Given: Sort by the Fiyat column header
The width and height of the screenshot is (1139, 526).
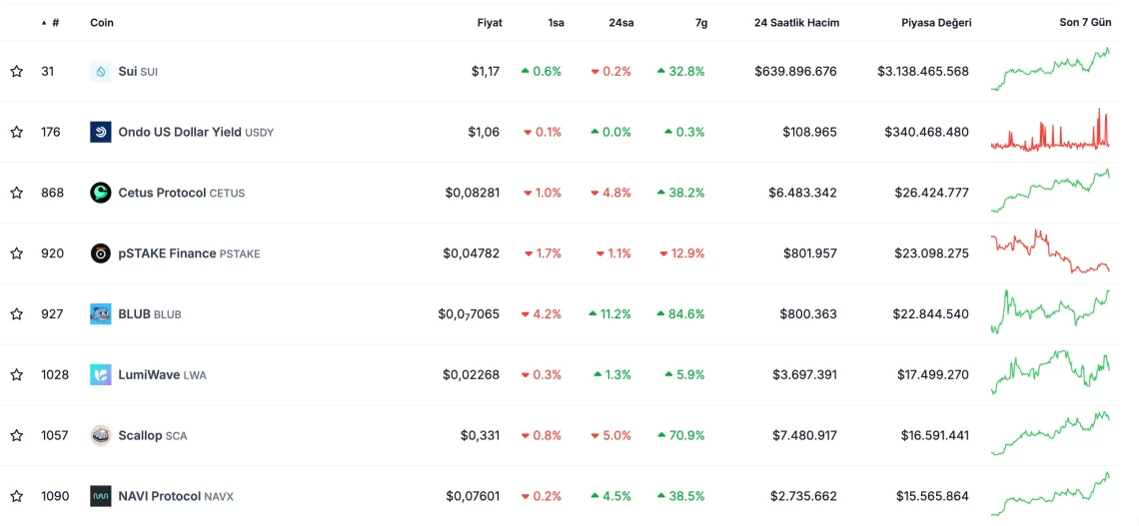Looking at the screenshot, I should (490, 22).
